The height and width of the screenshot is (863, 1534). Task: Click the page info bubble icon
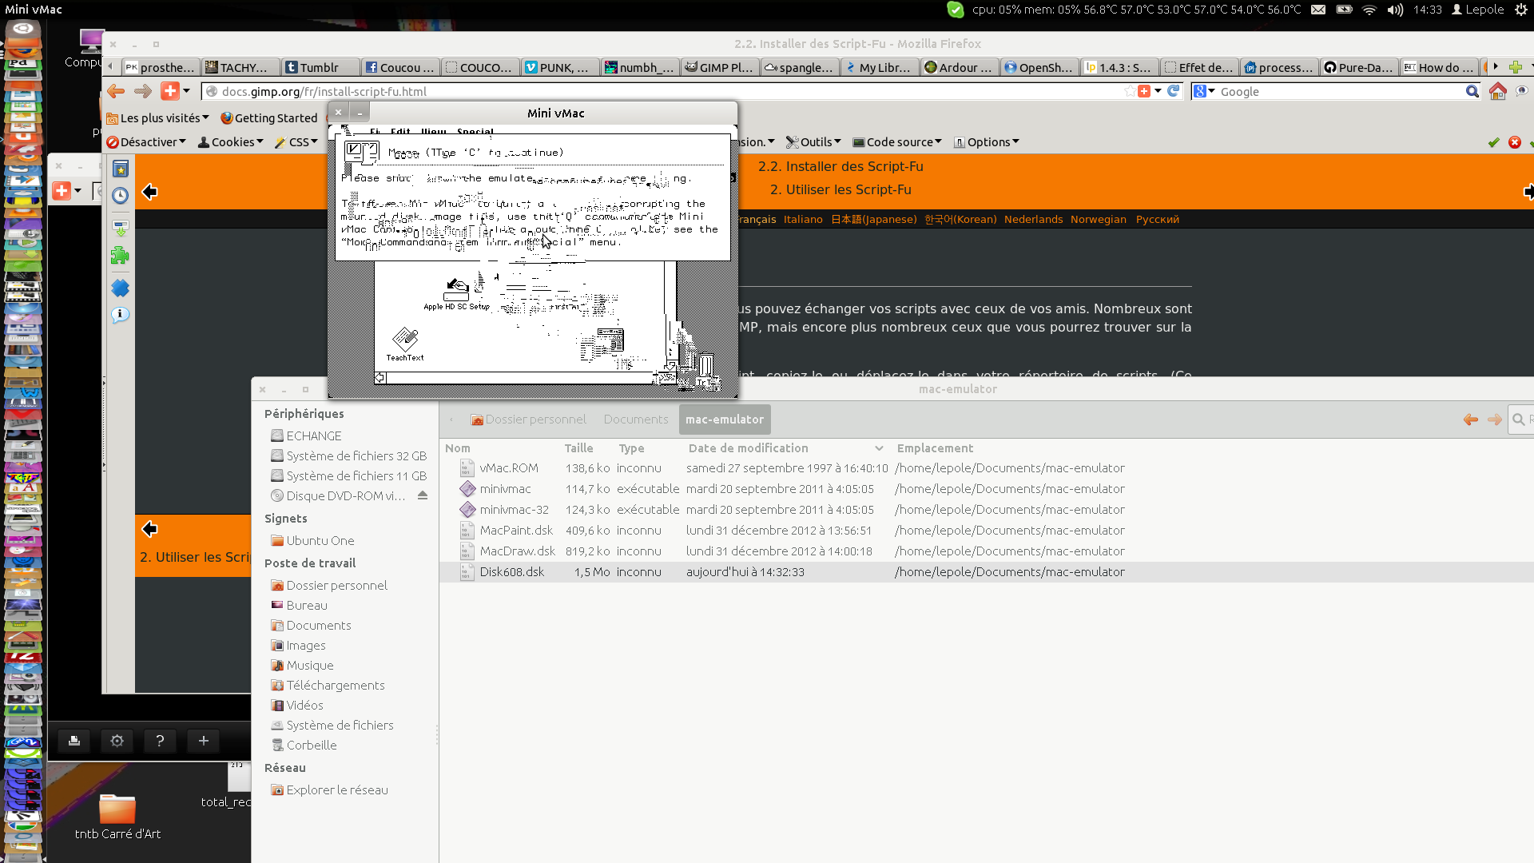tap(121, 315)
